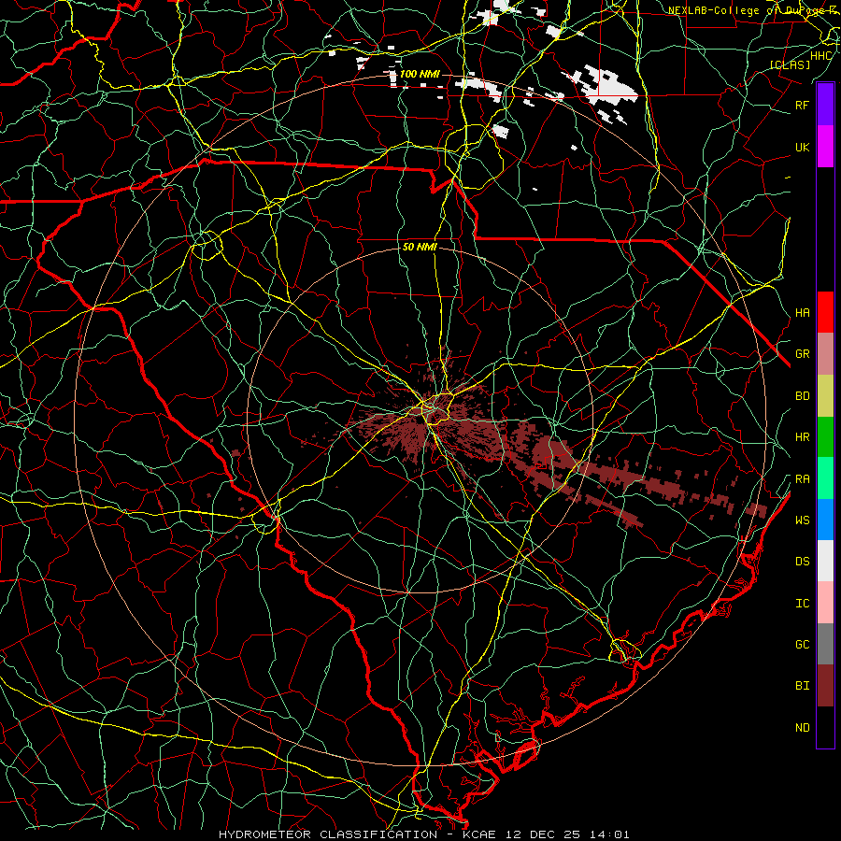Click the 100 NMI range ring label
The image size is (841, 841).
coord(420,74)
